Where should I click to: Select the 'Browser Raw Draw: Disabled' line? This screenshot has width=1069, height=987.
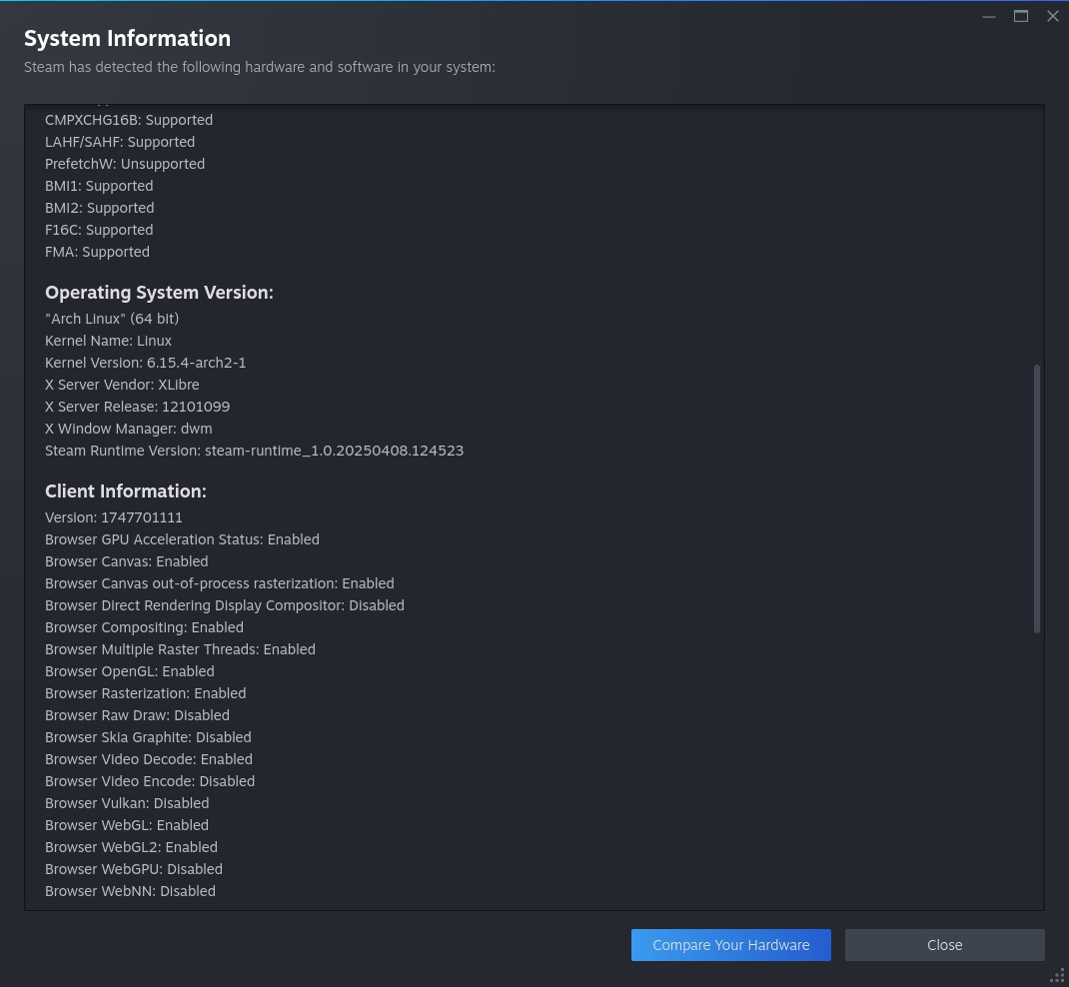(137, 715)
